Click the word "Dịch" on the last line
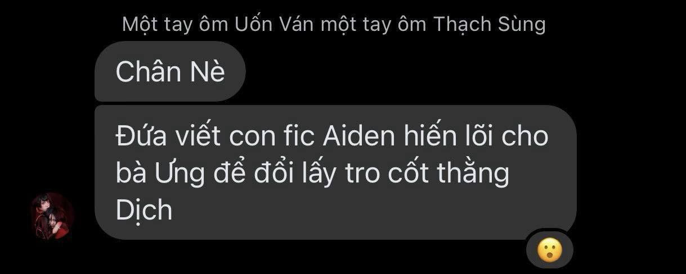The width and height of the screenshot is (686, 274). coord(144,211)
